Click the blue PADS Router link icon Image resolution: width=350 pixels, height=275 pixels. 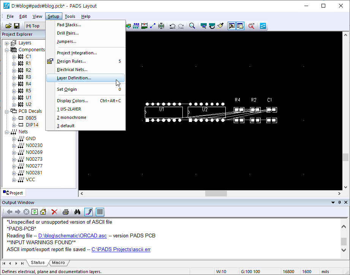coord(263,26)
